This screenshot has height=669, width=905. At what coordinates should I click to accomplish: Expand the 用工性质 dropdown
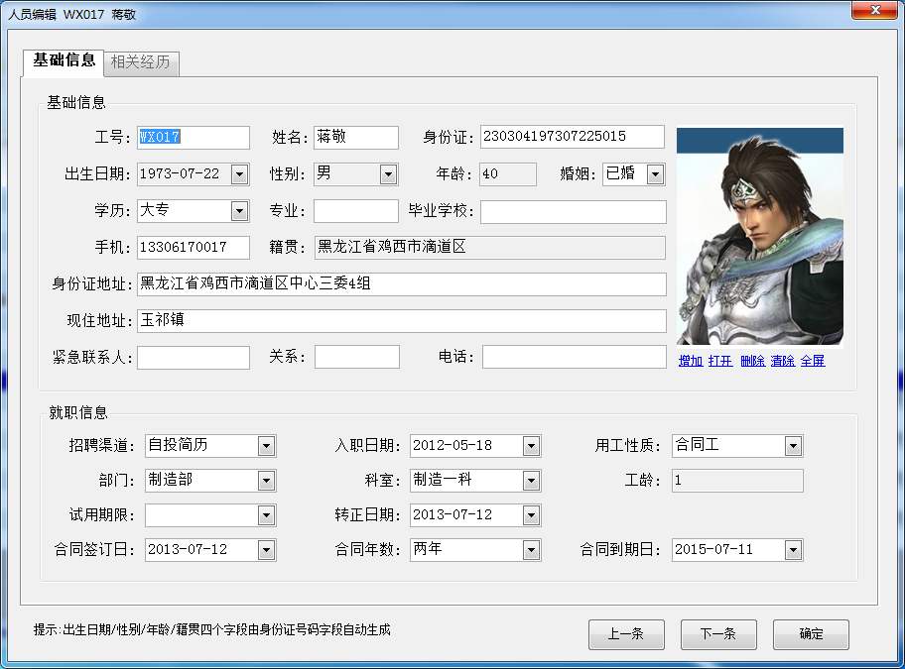click(x=793, y=446)
